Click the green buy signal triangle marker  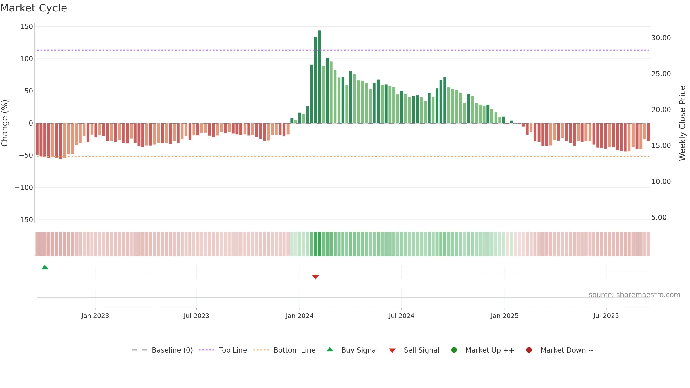[x=45, y=267]
